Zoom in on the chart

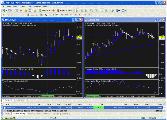(91, 10)
